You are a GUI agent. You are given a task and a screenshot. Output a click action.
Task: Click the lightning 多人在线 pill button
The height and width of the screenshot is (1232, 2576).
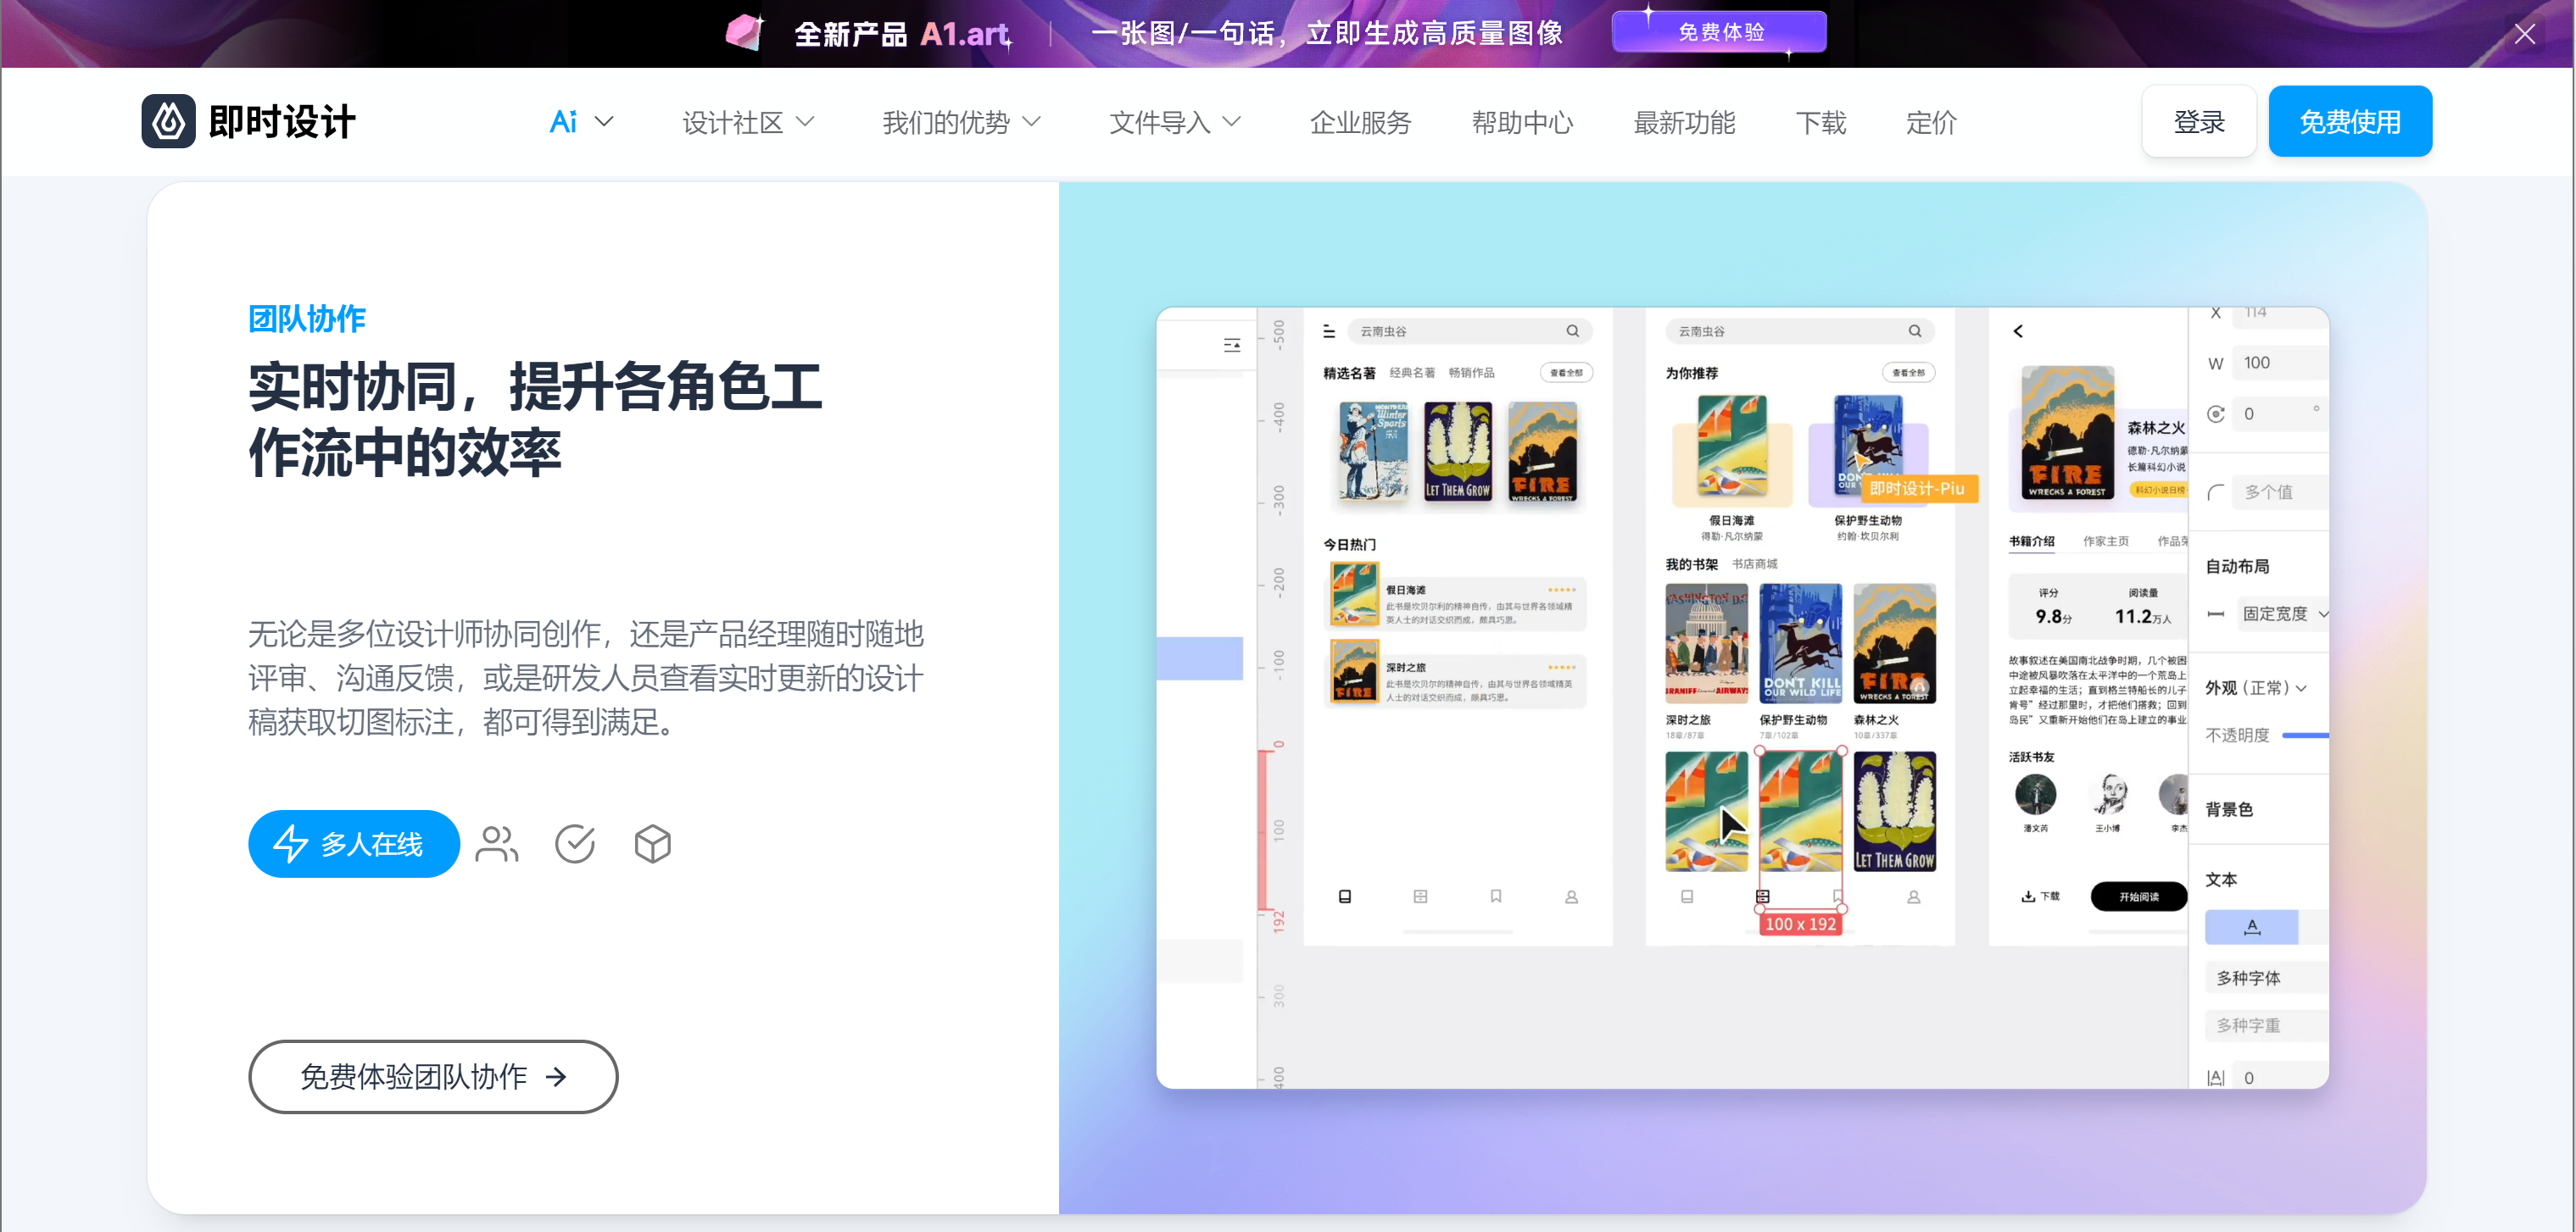(354, 844)
